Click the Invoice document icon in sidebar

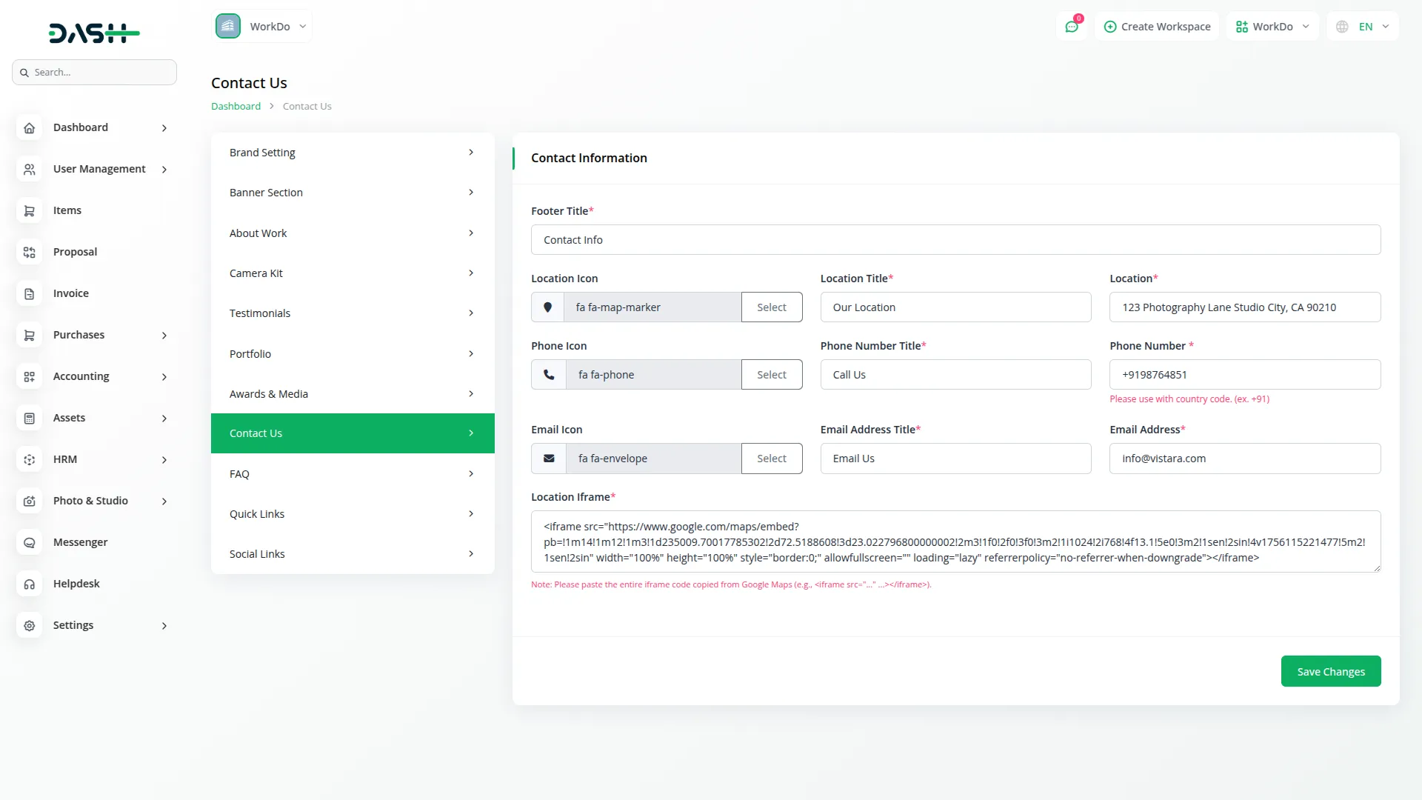coord(30,294)
